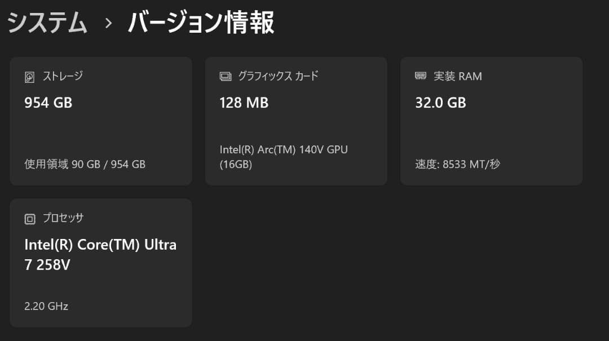The width and height of the screenshot is (609, 341).
Task: Click the storage drive icon on the ストレージ card
Action: pyautogui.click(x=31, y=76)
